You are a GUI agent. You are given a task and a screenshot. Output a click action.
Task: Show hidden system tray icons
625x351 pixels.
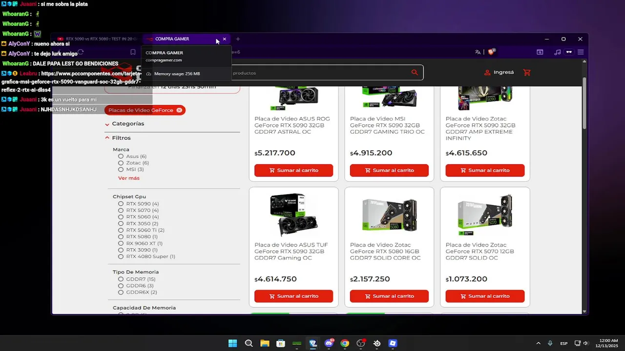[539, 343]
